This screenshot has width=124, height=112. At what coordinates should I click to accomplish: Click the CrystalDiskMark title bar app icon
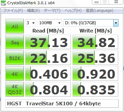[x=3, y=3]
